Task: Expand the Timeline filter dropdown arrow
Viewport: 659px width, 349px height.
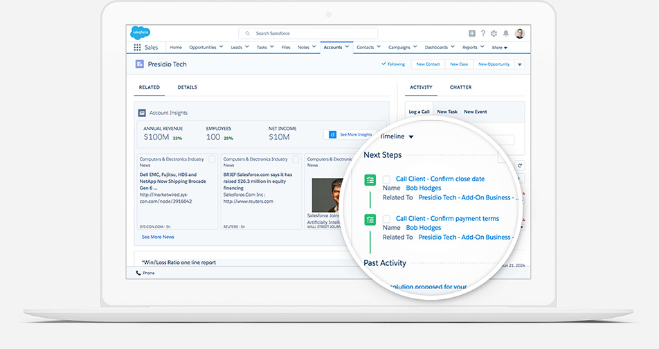Action: click(411, 137)
